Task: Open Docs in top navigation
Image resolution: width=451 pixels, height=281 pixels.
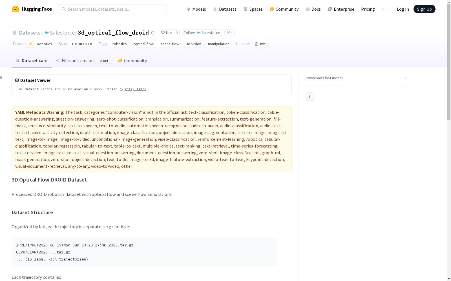Action: [313, 9]
